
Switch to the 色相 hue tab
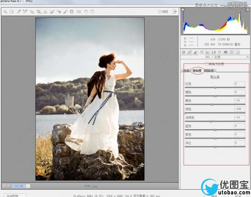[x=186, y=71]
